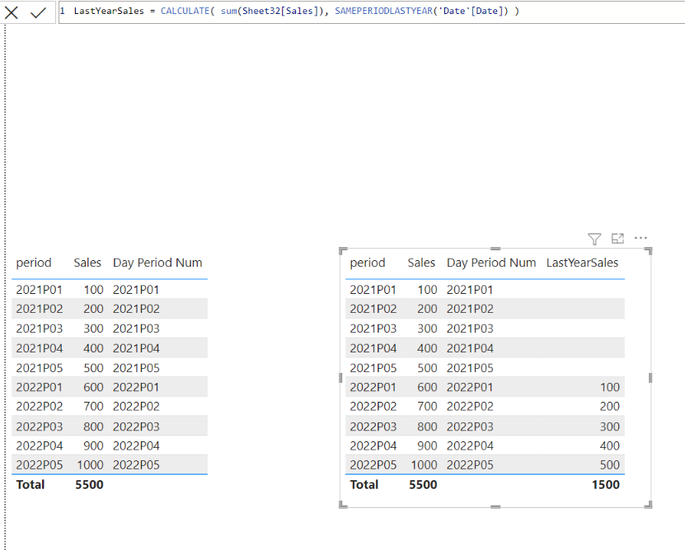The height and width of the screenshot is (550, 685).
Task: Select the 2021P03 period row in left table
Action: click(40, 329)
